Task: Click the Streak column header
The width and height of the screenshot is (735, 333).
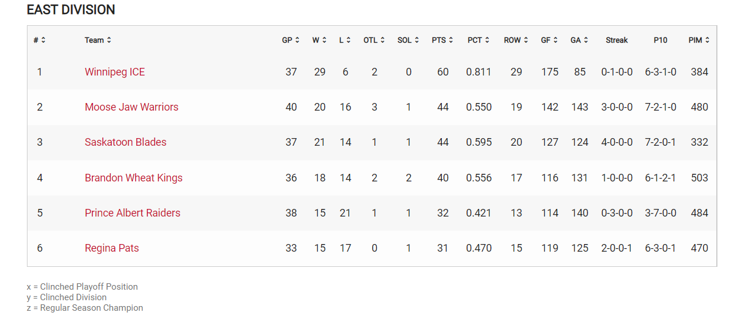Action: [x=617, y=40]
